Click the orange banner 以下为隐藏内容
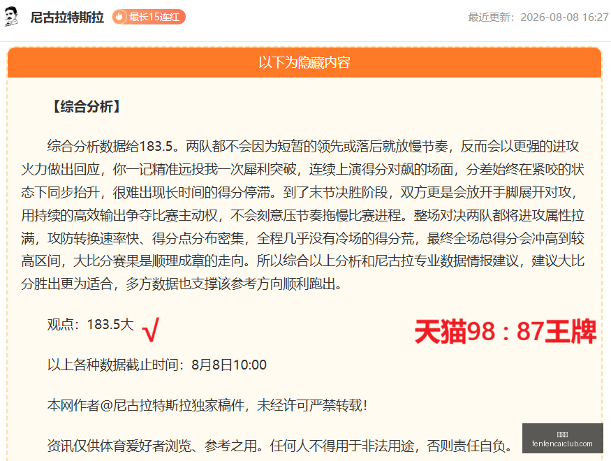Viewport: 611px width, 461px height. tap(304, 62)
